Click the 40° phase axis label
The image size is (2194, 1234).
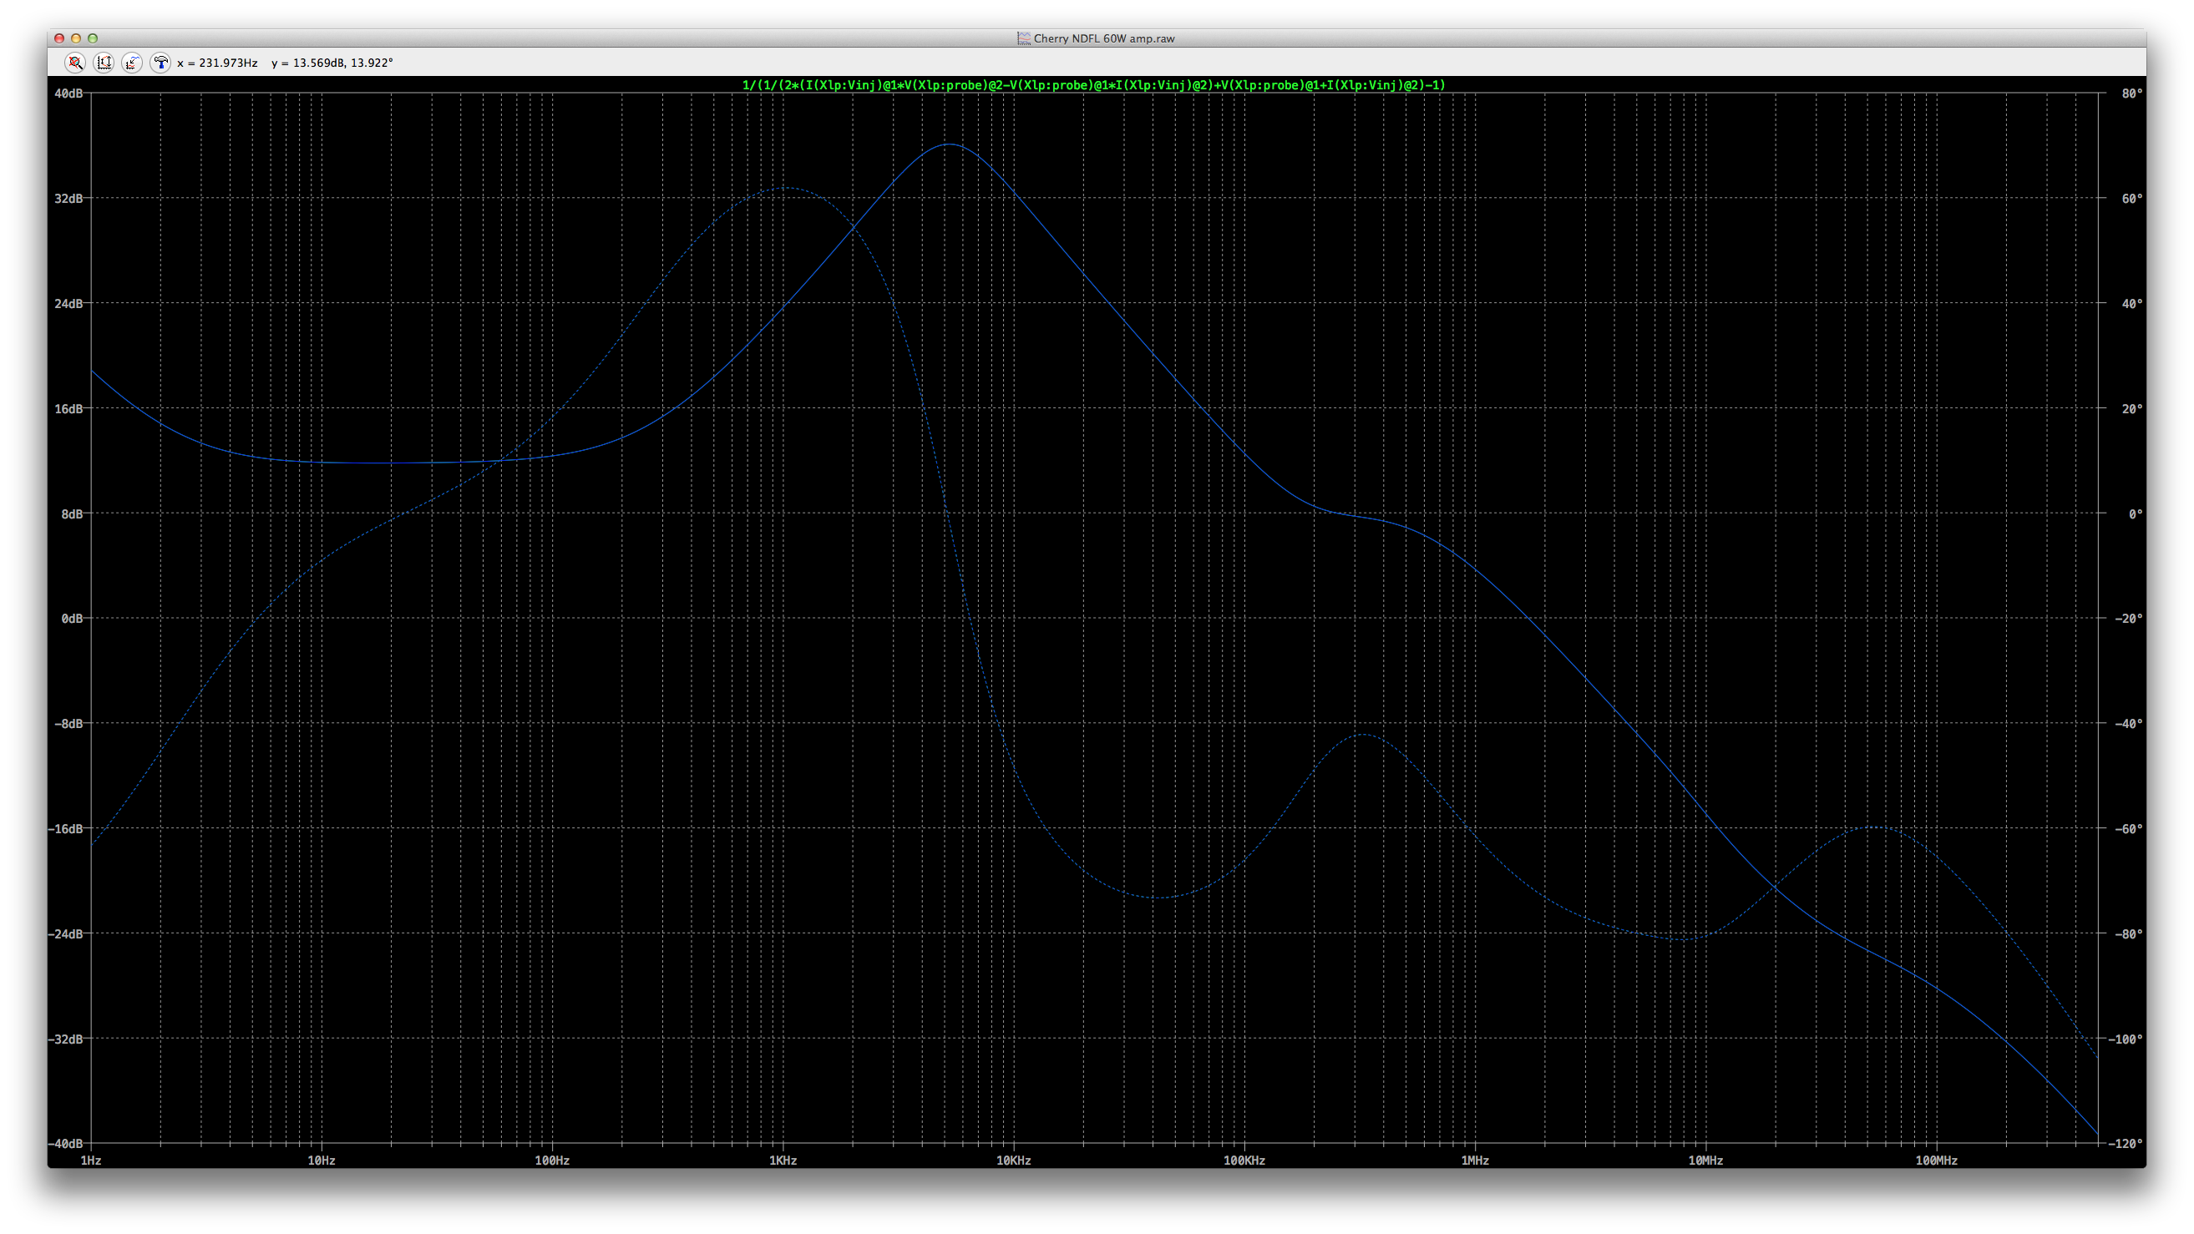[x=2132, y=303]
